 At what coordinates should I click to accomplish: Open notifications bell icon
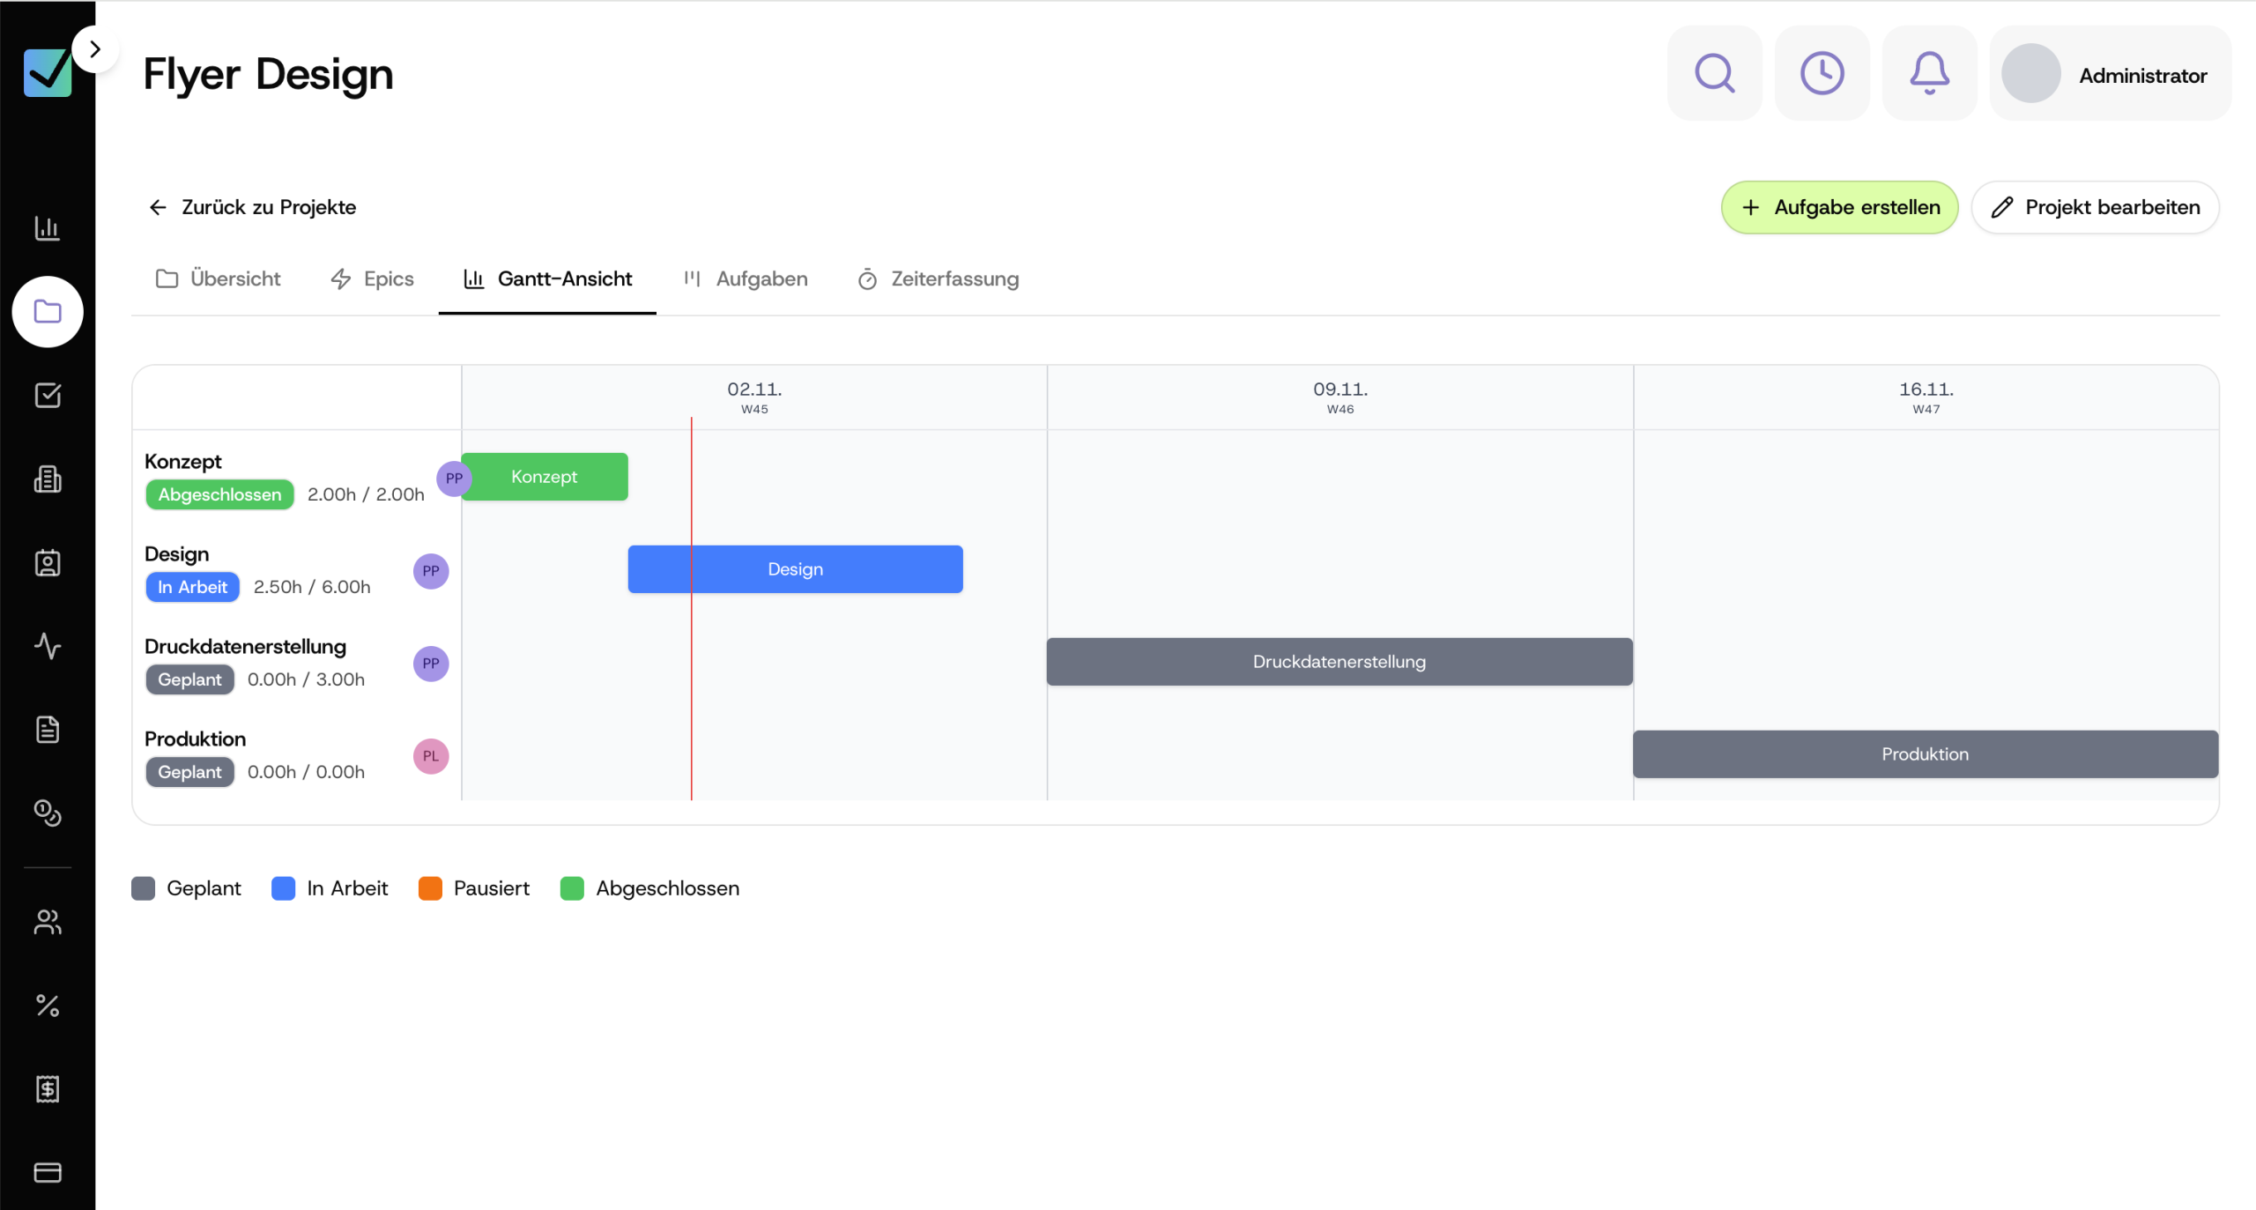tap(1929, 74)
